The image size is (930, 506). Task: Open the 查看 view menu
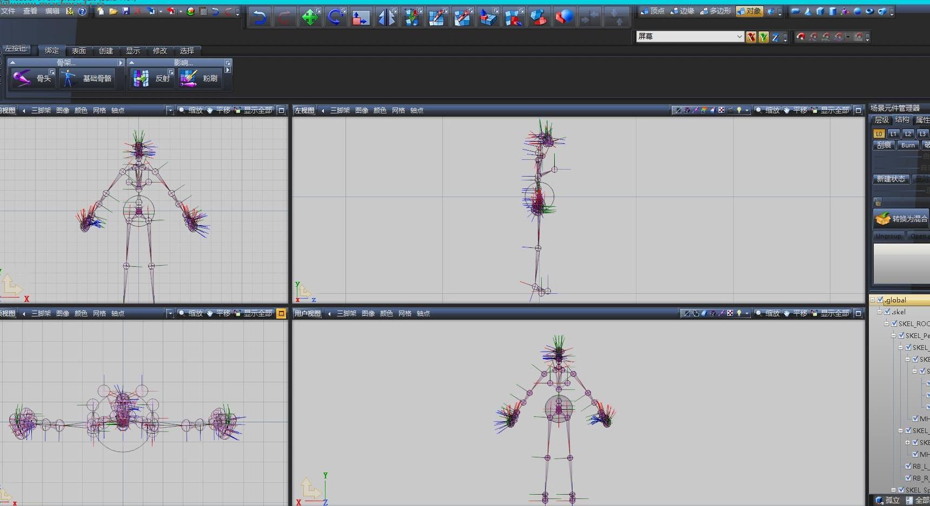tap(30, 11)
